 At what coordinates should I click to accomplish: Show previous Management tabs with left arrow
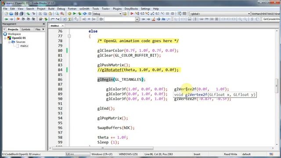coord(4,29)
